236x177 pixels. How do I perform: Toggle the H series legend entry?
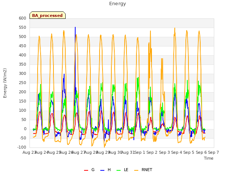(105, 170)
